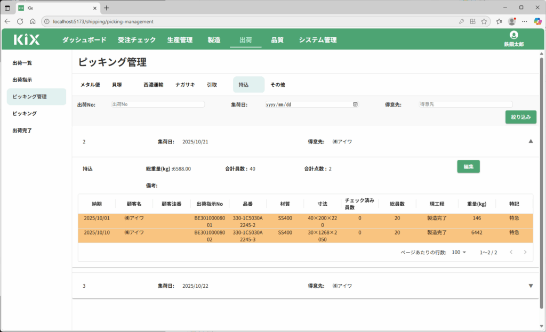The width and height of the screenshot is (546, 332).
Task: Select the 西濃運輸 carrier tab
Action: pos(153,85)
